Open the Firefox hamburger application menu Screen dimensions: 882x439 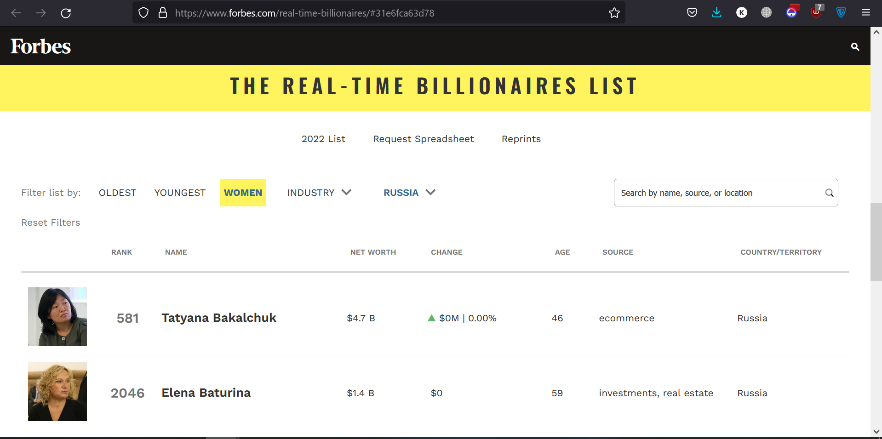click(865, 13)
